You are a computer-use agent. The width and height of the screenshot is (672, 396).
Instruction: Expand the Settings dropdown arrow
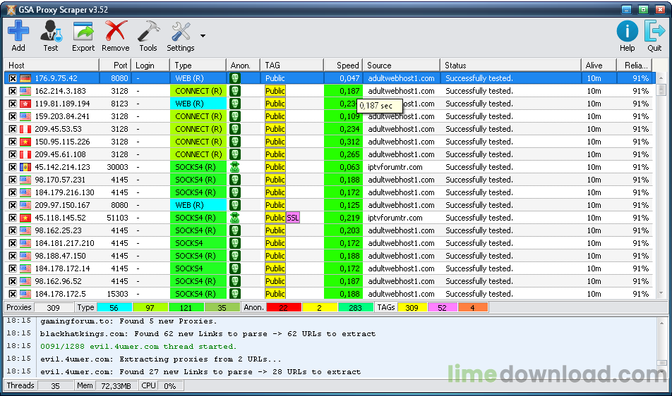pyautogui.click(x=203, y=36)
